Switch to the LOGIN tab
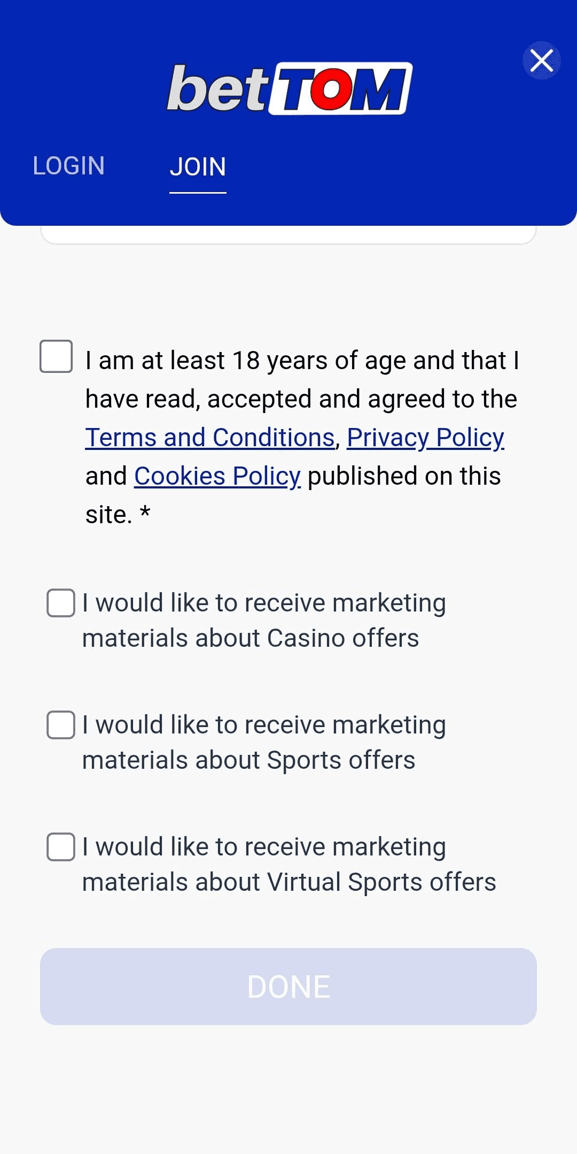The width and height of the screenshot is (577, 1154). [x=68, y=166]
